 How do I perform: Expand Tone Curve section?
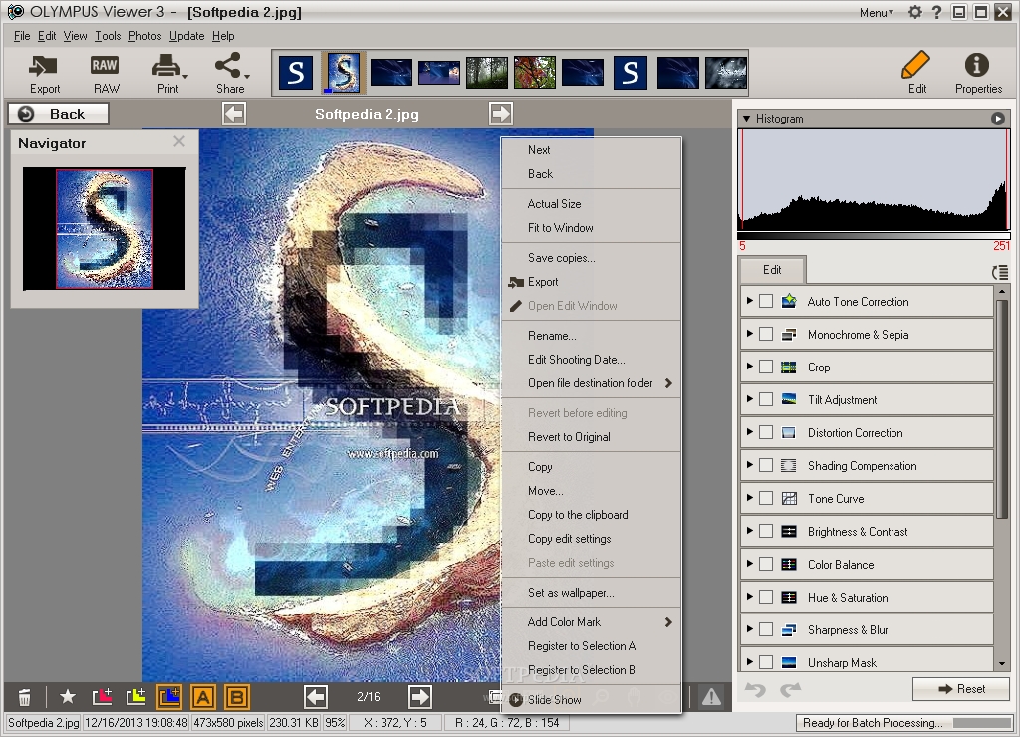point(749,498)
